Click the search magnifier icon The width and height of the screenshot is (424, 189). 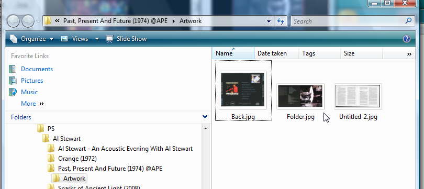pos(409,21)
